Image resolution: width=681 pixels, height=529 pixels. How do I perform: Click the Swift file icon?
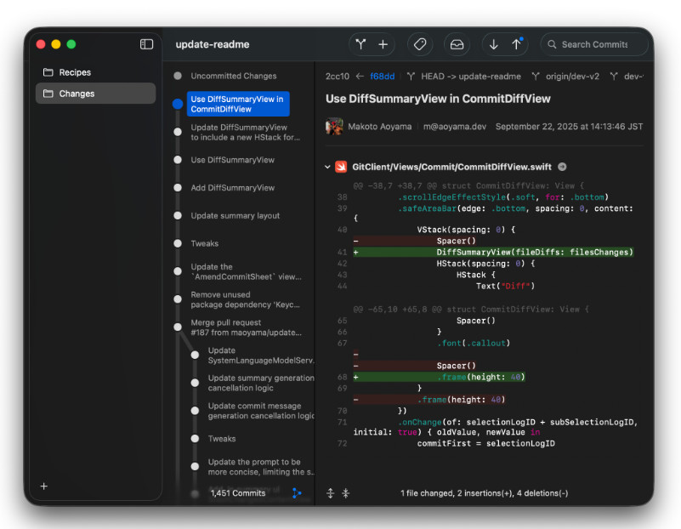point(341,167)
